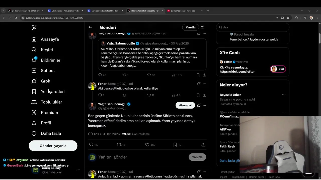The height and width of the screenshot is (180, 321).
Task: Open Barış Balkay account menu dots
Action: pos(78,170)
